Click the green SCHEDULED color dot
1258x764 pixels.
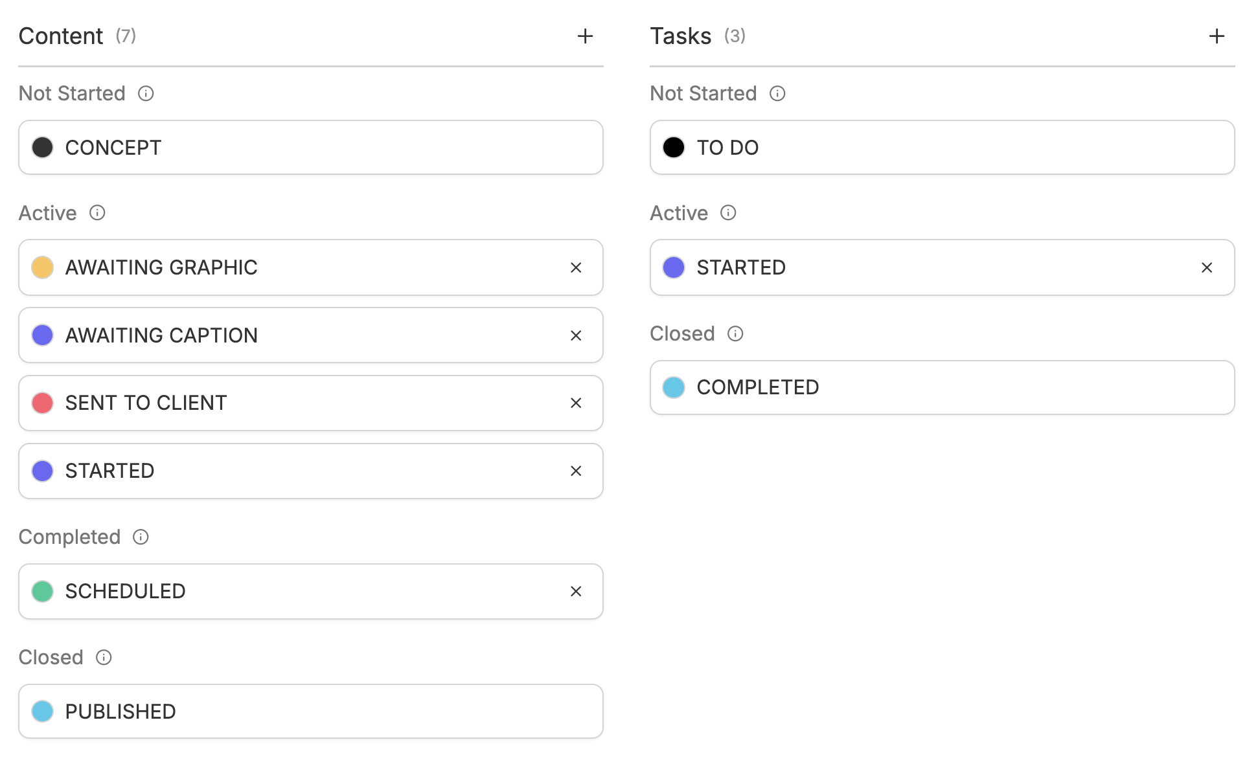coord(43,591)
